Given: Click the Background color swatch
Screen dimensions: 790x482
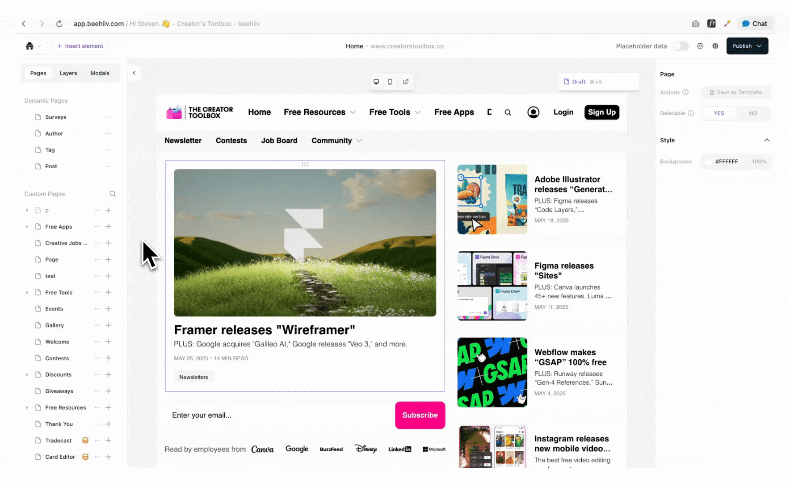Looking at the screenshot, I should click(708, 162).
